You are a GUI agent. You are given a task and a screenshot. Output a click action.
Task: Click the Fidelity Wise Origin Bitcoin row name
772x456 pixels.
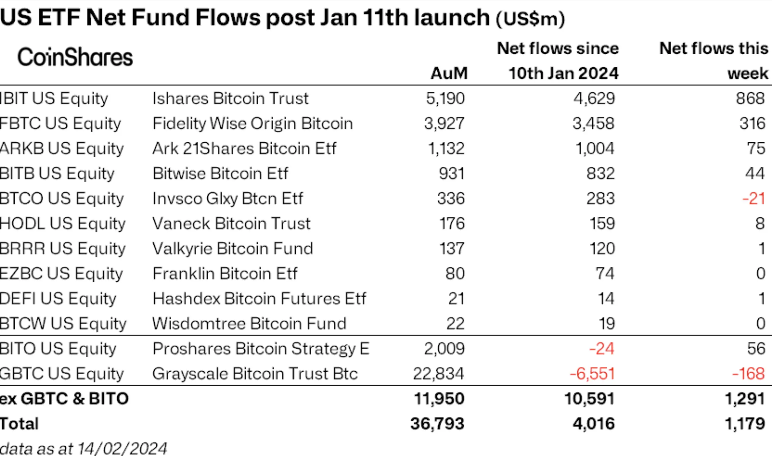pos(253,124)
